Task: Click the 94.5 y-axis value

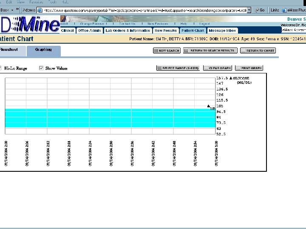Action: click(221, 112)
